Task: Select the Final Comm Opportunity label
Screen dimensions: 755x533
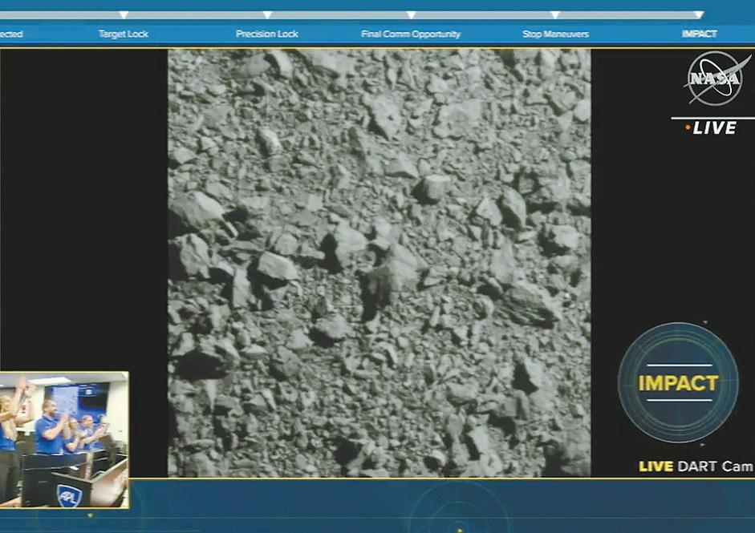Action: click(411, 34)
